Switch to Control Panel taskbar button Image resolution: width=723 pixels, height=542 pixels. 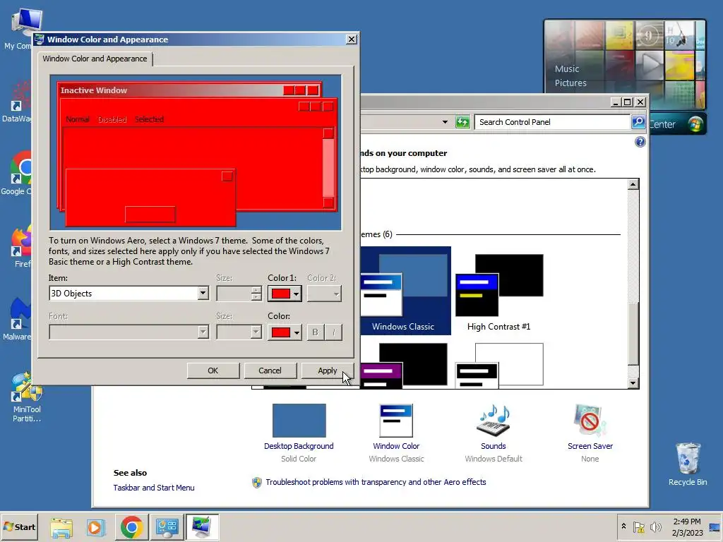click(x=167, y=527)
